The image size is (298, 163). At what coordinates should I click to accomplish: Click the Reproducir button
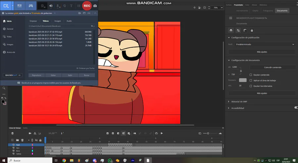click(x=36, y=75)
